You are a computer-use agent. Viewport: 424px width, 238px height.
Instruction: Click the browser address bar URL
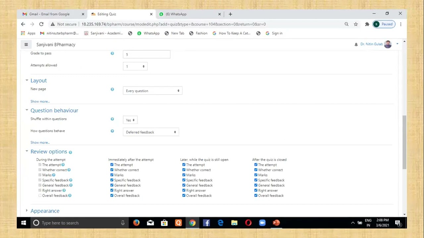click(174, 24)
